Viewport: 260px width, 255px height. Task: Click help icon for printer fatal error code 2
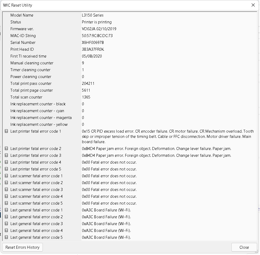[x=6, y=149]
